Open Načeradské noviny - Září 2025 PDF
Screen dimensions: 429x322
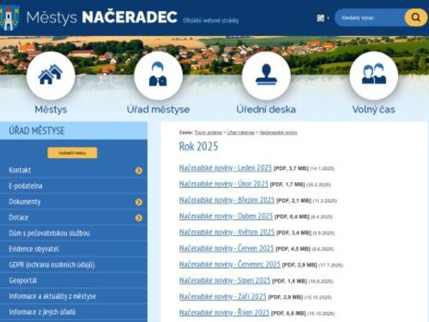coord(223,296)
